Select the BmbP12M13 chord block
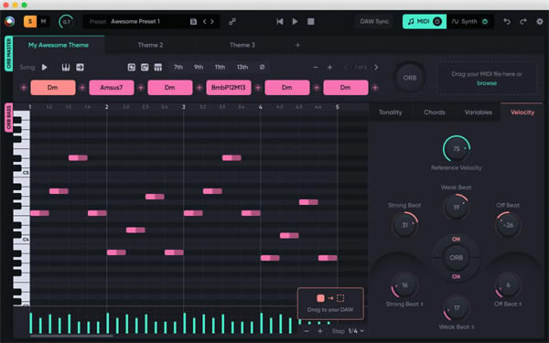 click(x=228, y=88)
